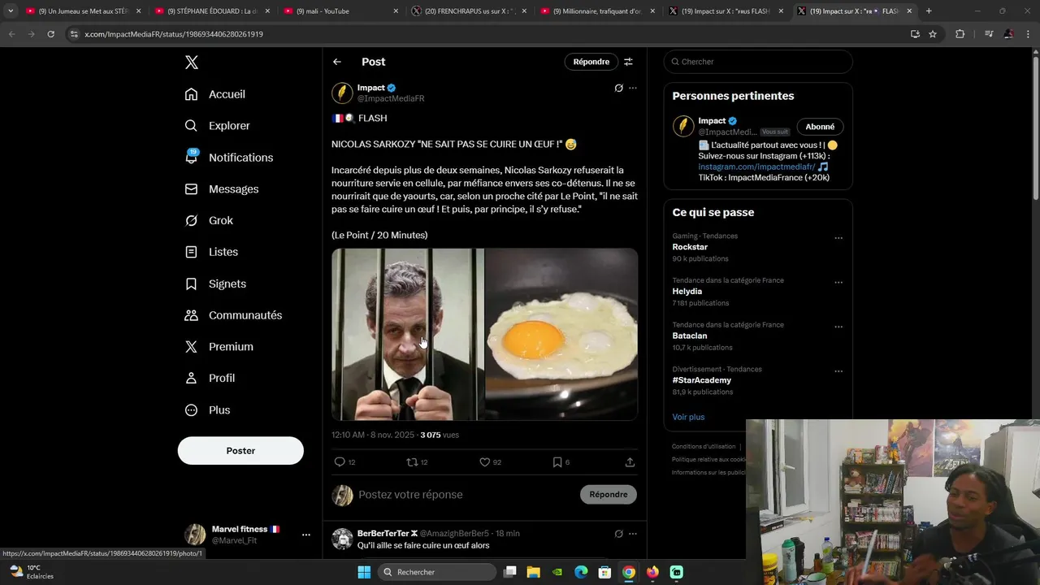Open the Sarkozy behind bars photo
The width and height of the screenshot is (1040, 585).
tap(407, 334)
